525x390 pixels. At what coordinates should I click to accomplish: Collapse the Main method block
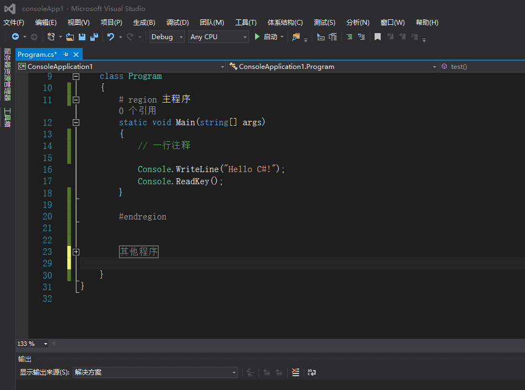coord(76,122)
